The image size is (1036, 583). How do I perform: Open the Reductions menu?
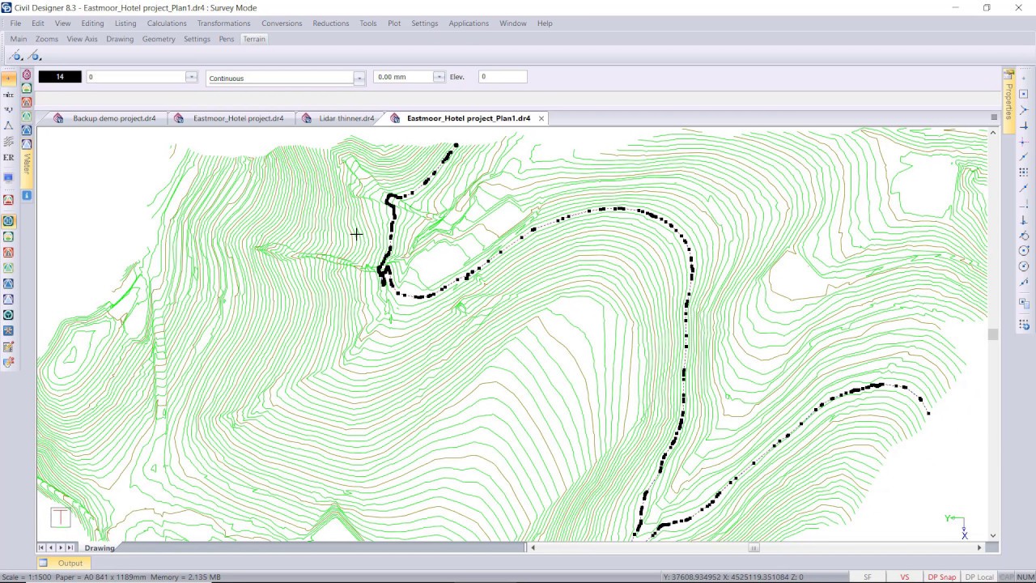331,23
